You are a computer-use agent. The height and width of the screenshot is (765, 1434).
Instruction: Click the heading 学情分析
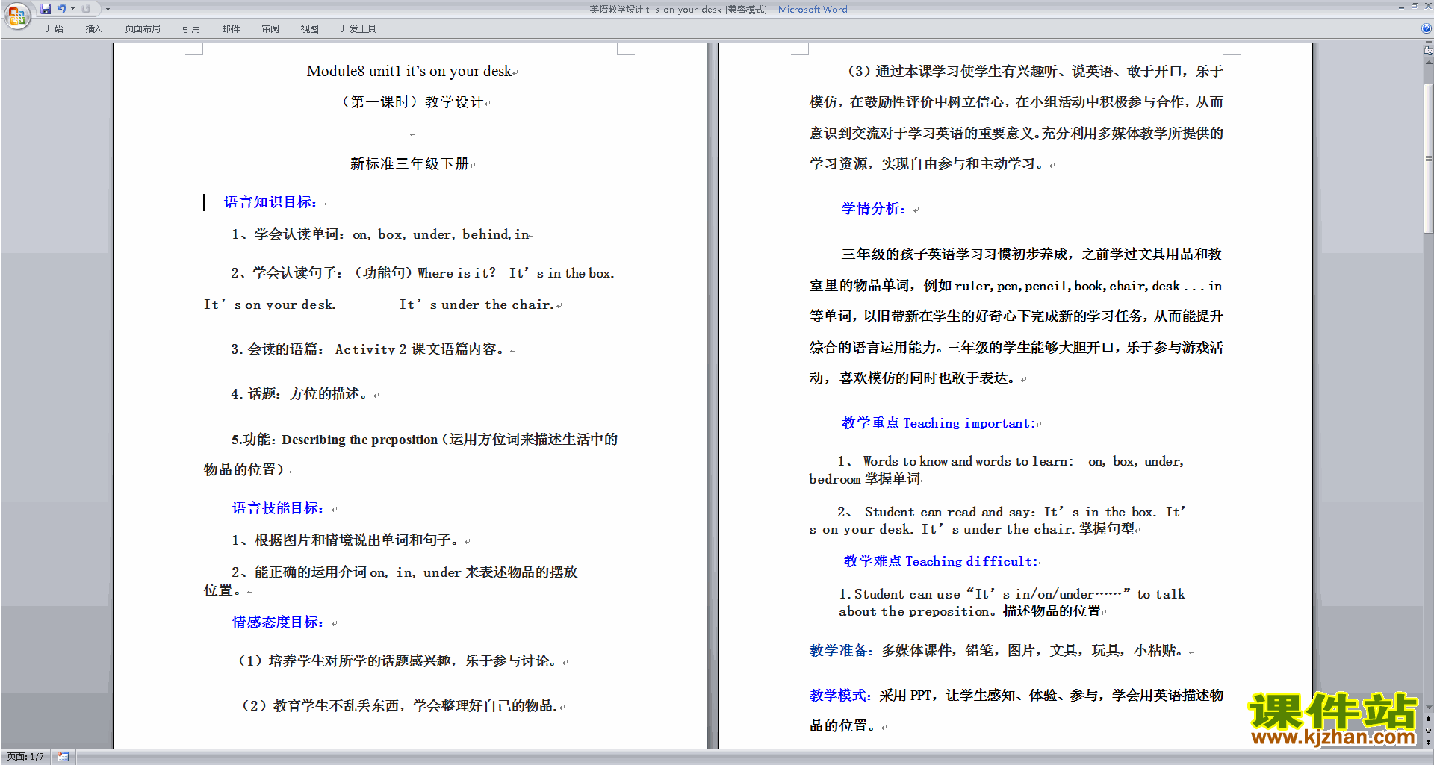click(874, 209)
